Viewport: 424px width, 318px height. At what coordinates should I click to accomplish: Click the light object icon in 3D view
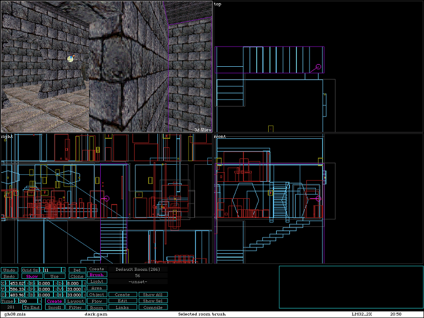[70, 59]
